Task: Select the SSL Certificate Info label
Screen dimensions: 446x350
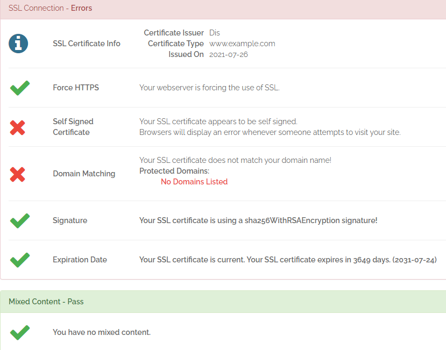Action: click(x=87, y=44)
